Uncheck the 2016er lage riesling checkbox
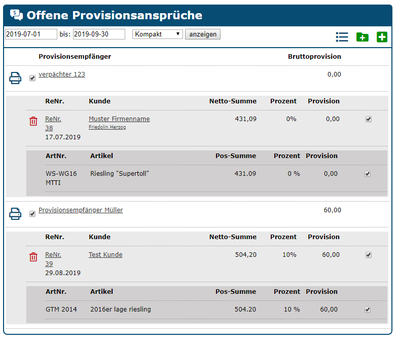Viewport: 398px width, 347px height. pos(368,310)
